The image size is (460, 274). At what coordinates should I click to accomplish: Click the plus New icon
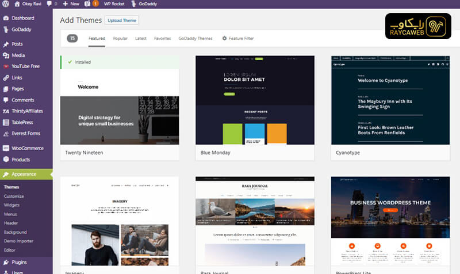[65, 4]
